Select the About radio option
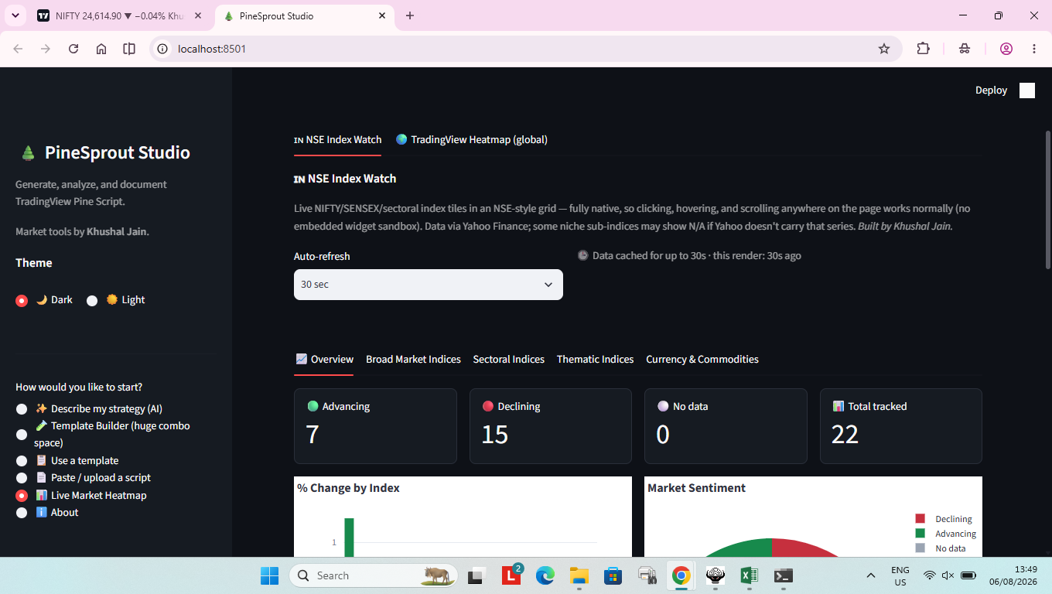The height and width of the screenshot is (594, 1052). 22,513
